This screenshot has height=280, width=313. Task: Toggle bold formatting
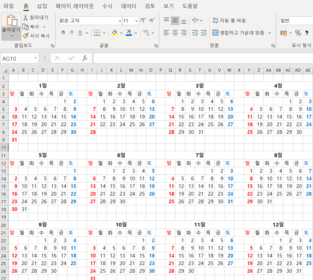[x=63, y=33]
